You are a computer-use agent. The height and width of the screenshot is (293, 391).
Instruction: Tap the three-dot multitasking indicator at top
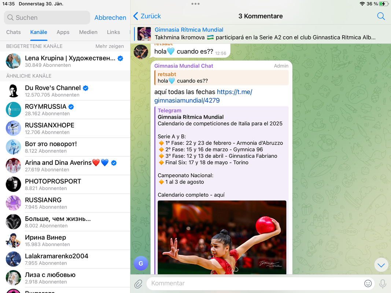coord(195,4)
